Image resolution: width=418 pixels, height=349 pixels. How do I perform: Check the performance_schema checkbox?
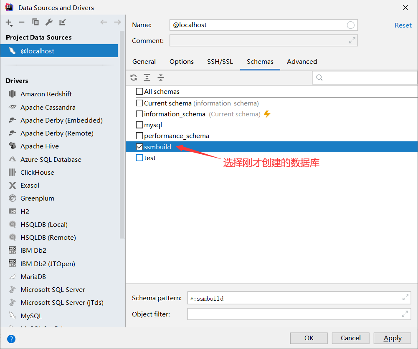tap(139, 136)
